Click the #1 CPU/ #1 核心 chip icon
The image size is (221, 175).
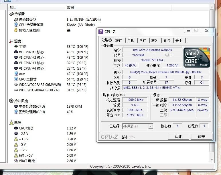coord(16,52)
